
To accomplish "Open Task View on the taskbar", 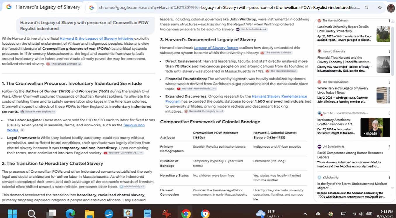I will 51,214.
